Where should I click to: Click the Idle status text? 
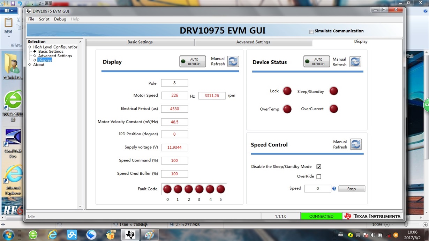pyautogui.click(x=31, y=217)
